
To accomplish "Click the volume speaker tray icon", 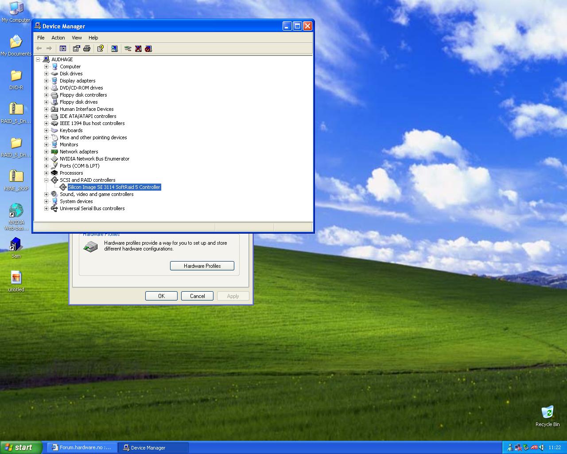I will click(x=541, y=447).
